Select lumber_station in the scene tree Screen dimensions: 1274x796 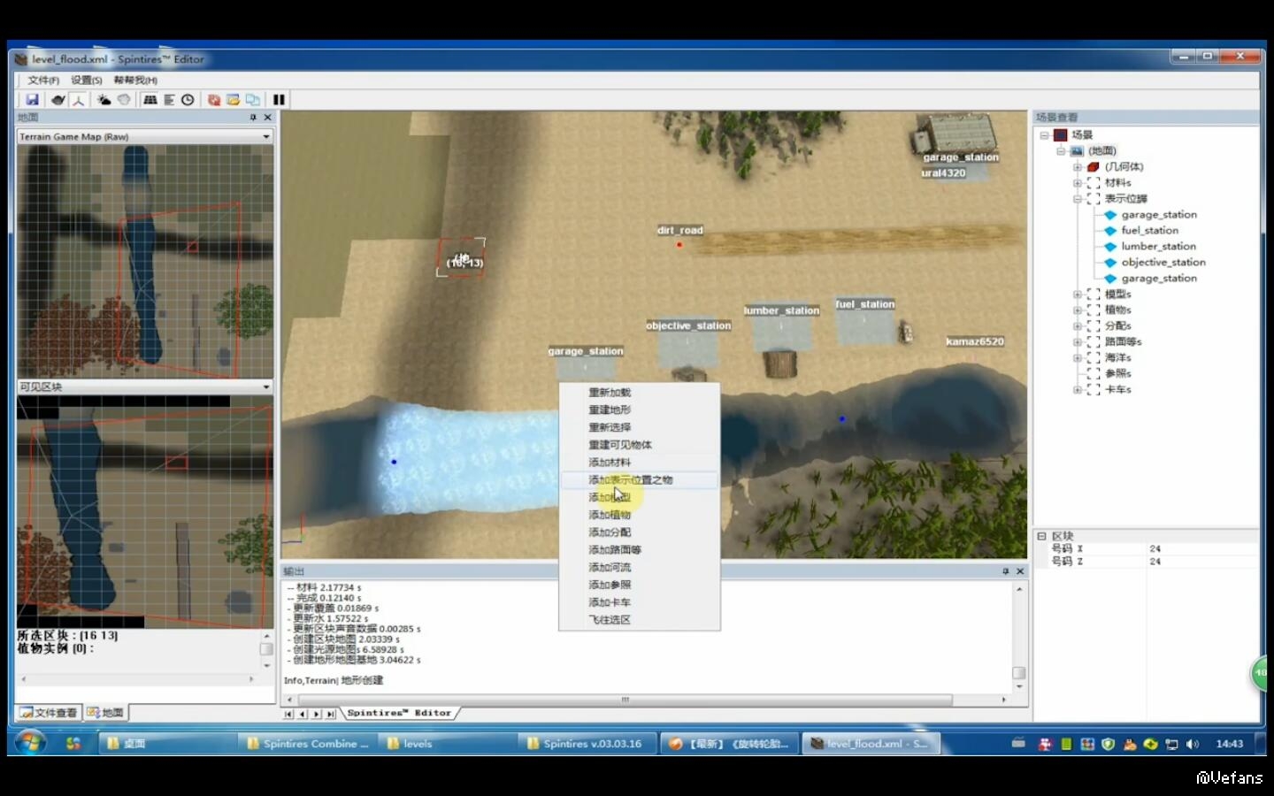coord(1158,247)
